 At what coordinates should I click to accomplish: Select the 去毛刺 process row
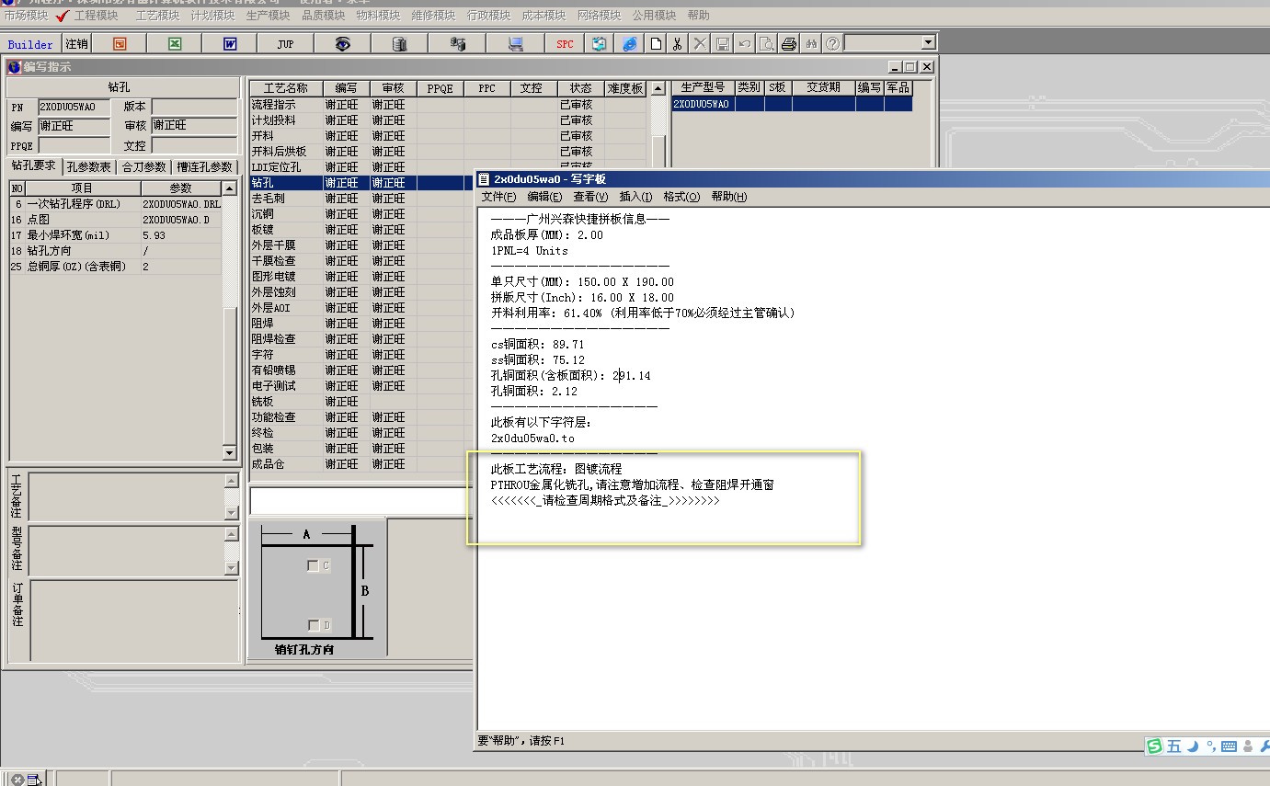[363, 199]
